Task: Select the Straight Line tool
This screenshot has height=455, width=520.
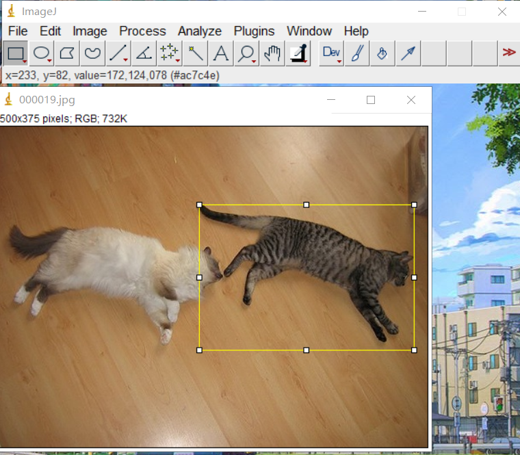Action: (118, 53)
